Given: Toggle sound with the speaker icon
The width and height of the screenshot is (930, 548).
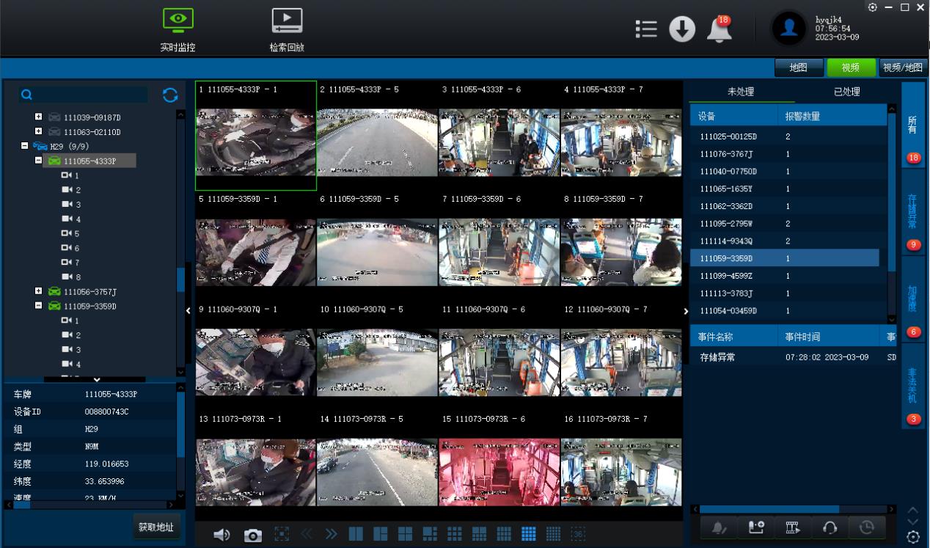Looking at the screenshot, I should 221,536.
